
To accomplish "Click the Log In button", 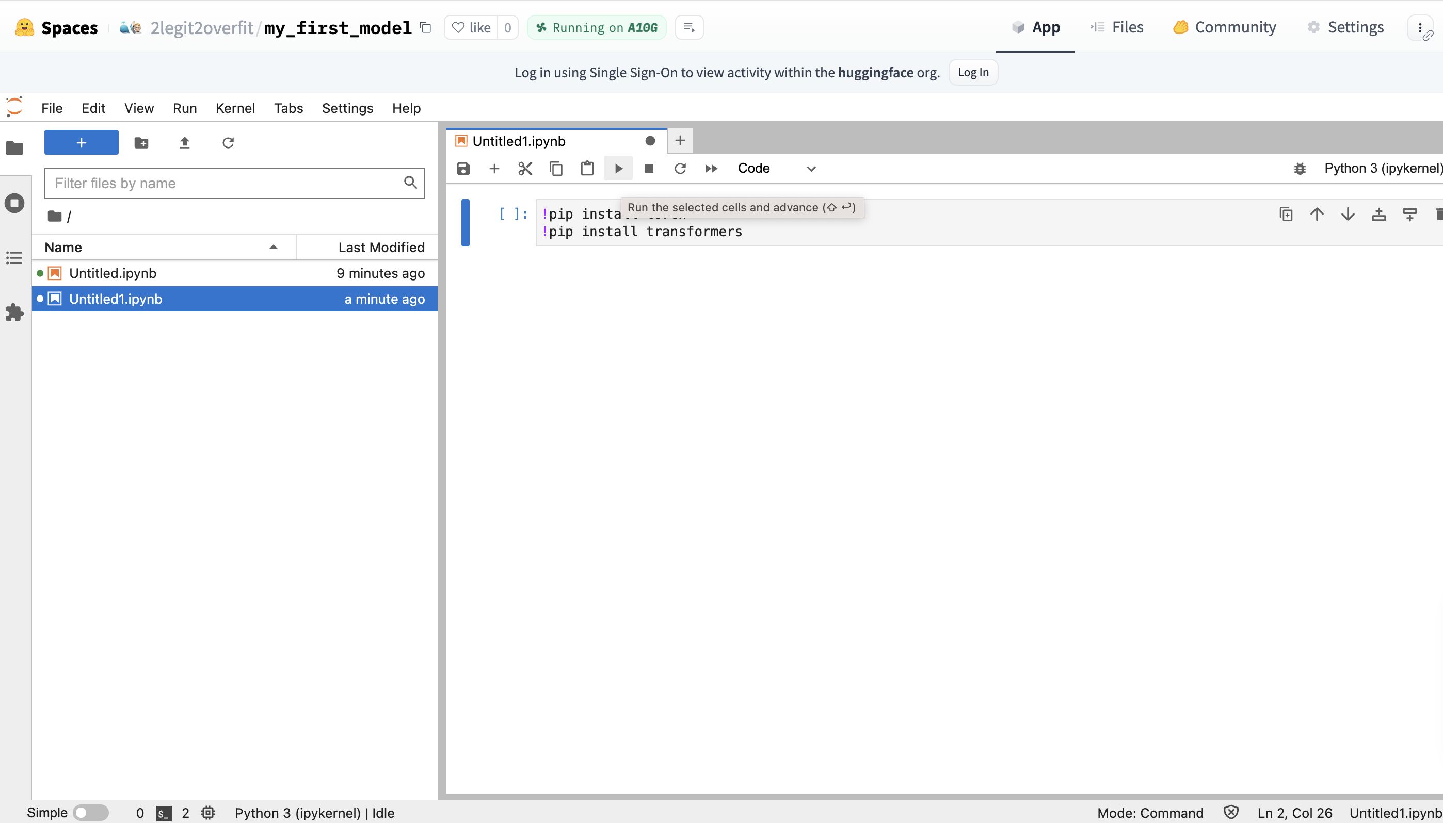I will click(x=973, y=72).
